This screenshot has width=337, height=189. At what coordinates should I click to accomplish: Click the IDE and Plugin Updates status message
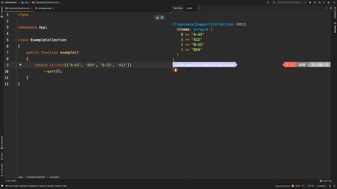36,186
